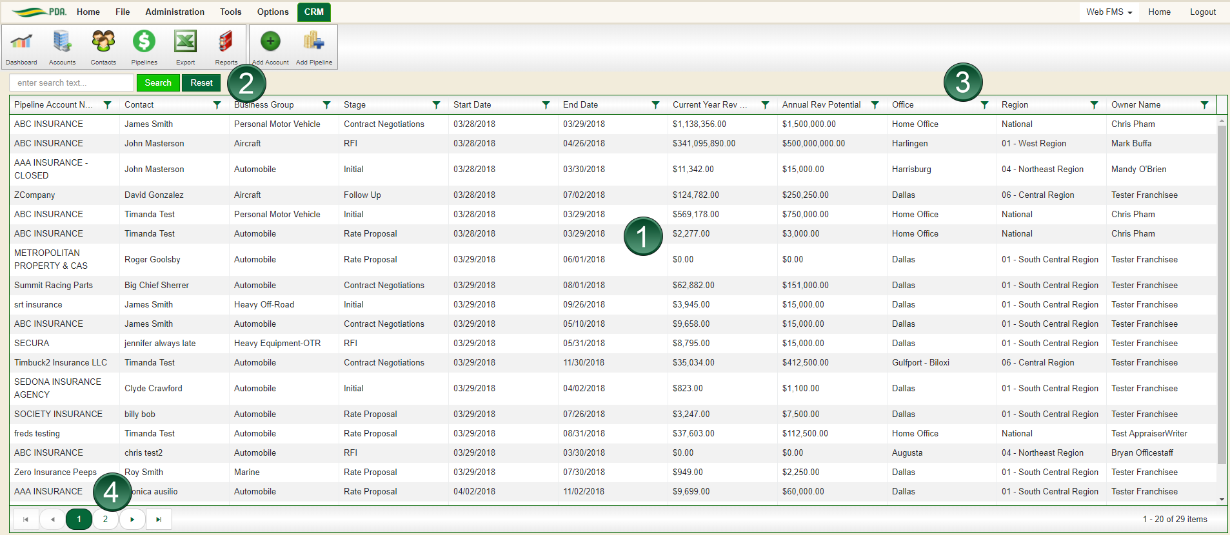
Task: Open the Administration menu
Action: 175,12
